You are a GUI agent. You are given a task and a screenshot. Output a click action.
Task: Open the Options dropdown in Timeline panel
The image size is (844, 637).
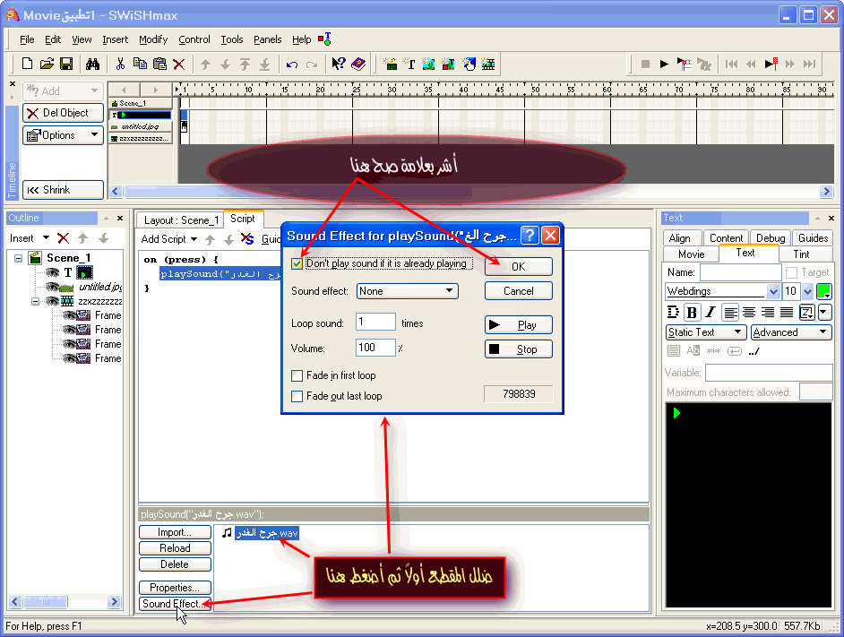coord(63,135)
